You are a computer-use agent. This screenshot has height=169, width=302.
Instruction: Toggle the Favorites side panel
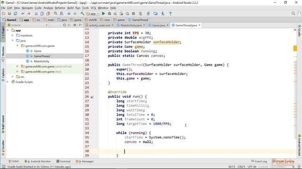coord(3,148)
